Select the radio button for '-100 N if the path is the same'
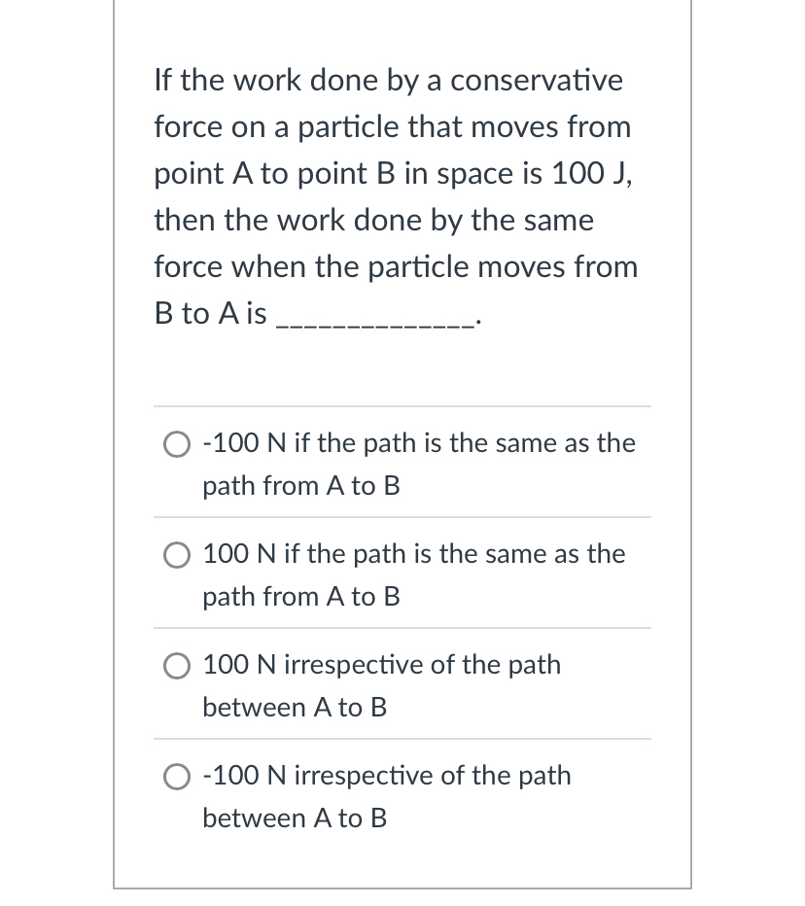Viewport: 805px width, 906px height. coord(177,444)
